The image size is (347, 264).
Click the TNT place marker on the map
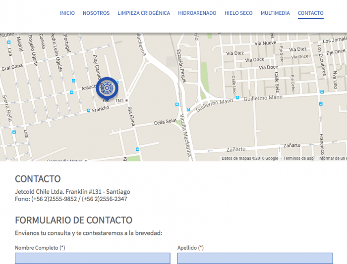pyautogui.click(x=126, y=101)
